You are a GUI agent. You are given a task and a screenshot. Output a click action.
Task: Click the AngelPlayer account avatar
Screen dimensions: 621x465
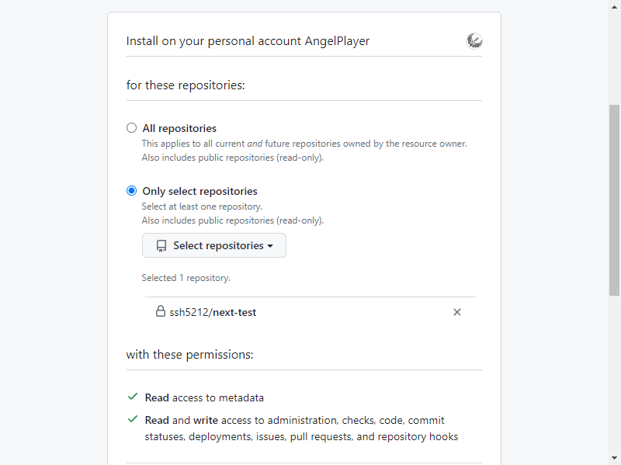pyautogui.click(x=474, y=41)
